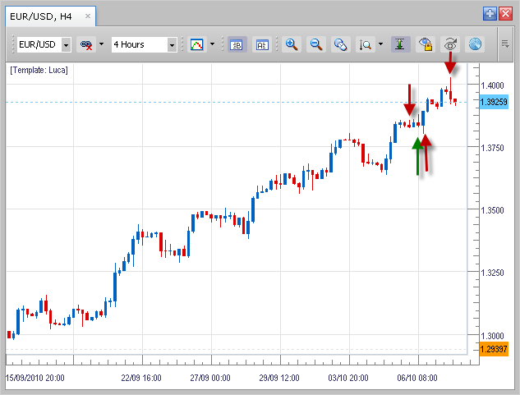Click the 15/09/2010 20:00 date label
The width and height of the screenshot is (520, 395).
35,378
